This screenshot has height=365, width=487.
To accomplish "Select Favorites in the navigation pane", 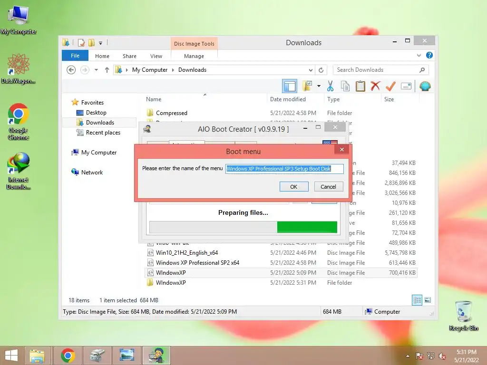I will coord(92,103).
